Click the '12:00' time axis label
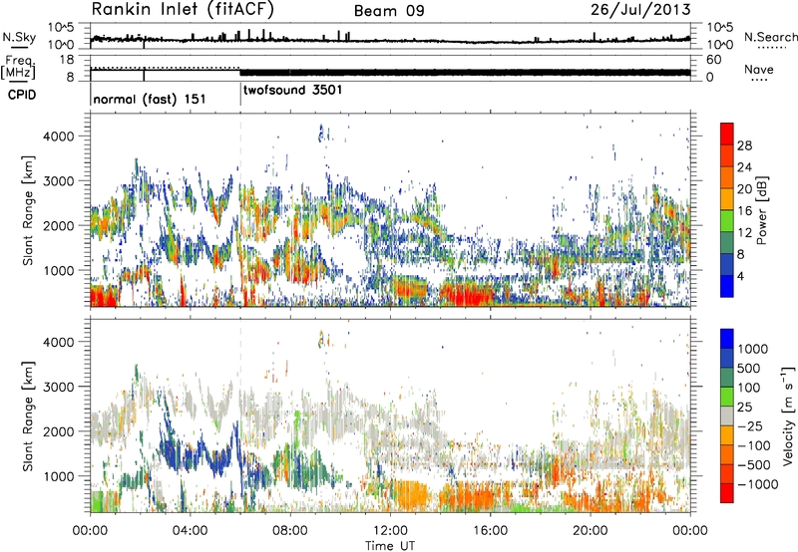Viewport: 798px width, 552px height. tap(390, 531)
